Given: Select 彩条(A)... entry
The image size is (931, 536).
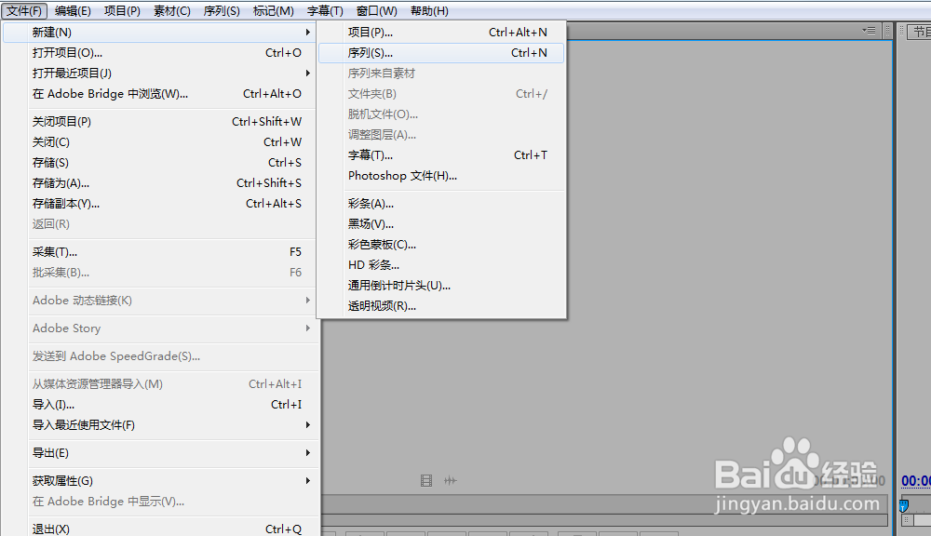Looking at the screenshot, I should tap(441, 204).
